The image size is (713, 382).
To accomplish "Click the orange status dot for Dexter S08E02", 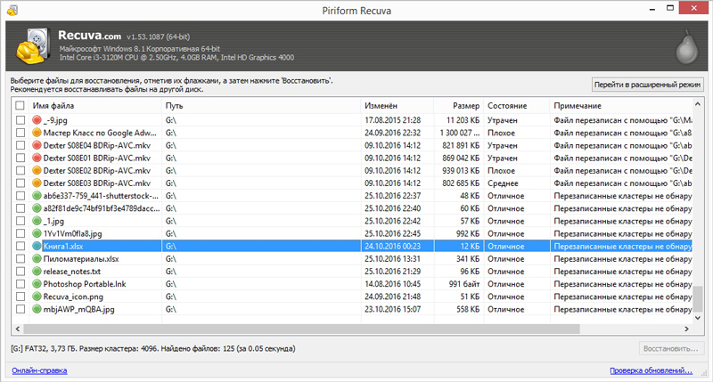I will [x=37, y=171].
